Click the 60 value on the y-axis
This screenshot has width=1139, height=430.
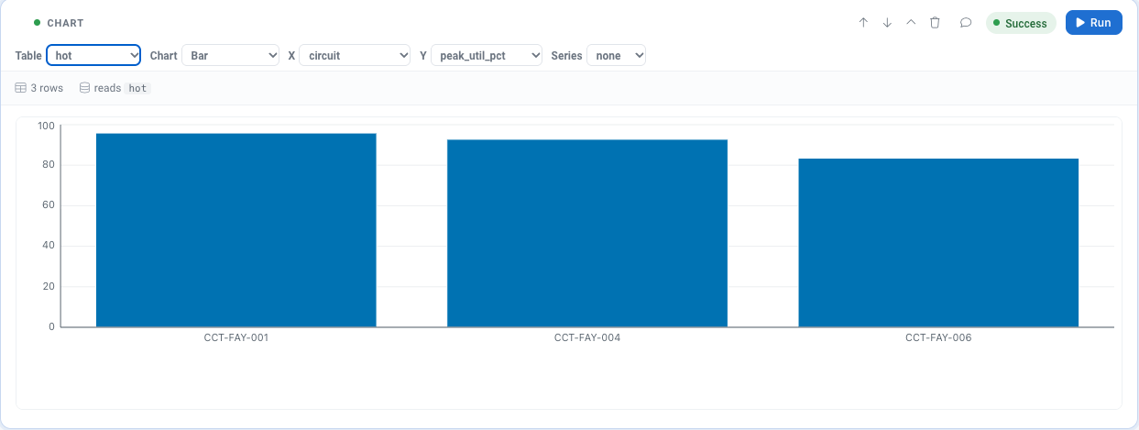[x=49, y=205]
